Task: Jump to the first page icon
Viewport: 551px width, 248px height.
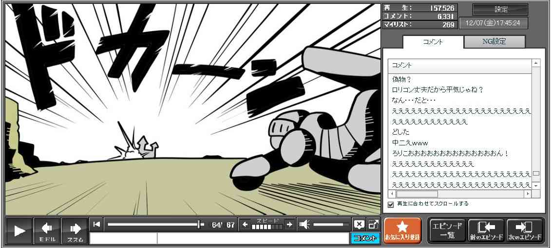Action: click(x=97, y=224)
